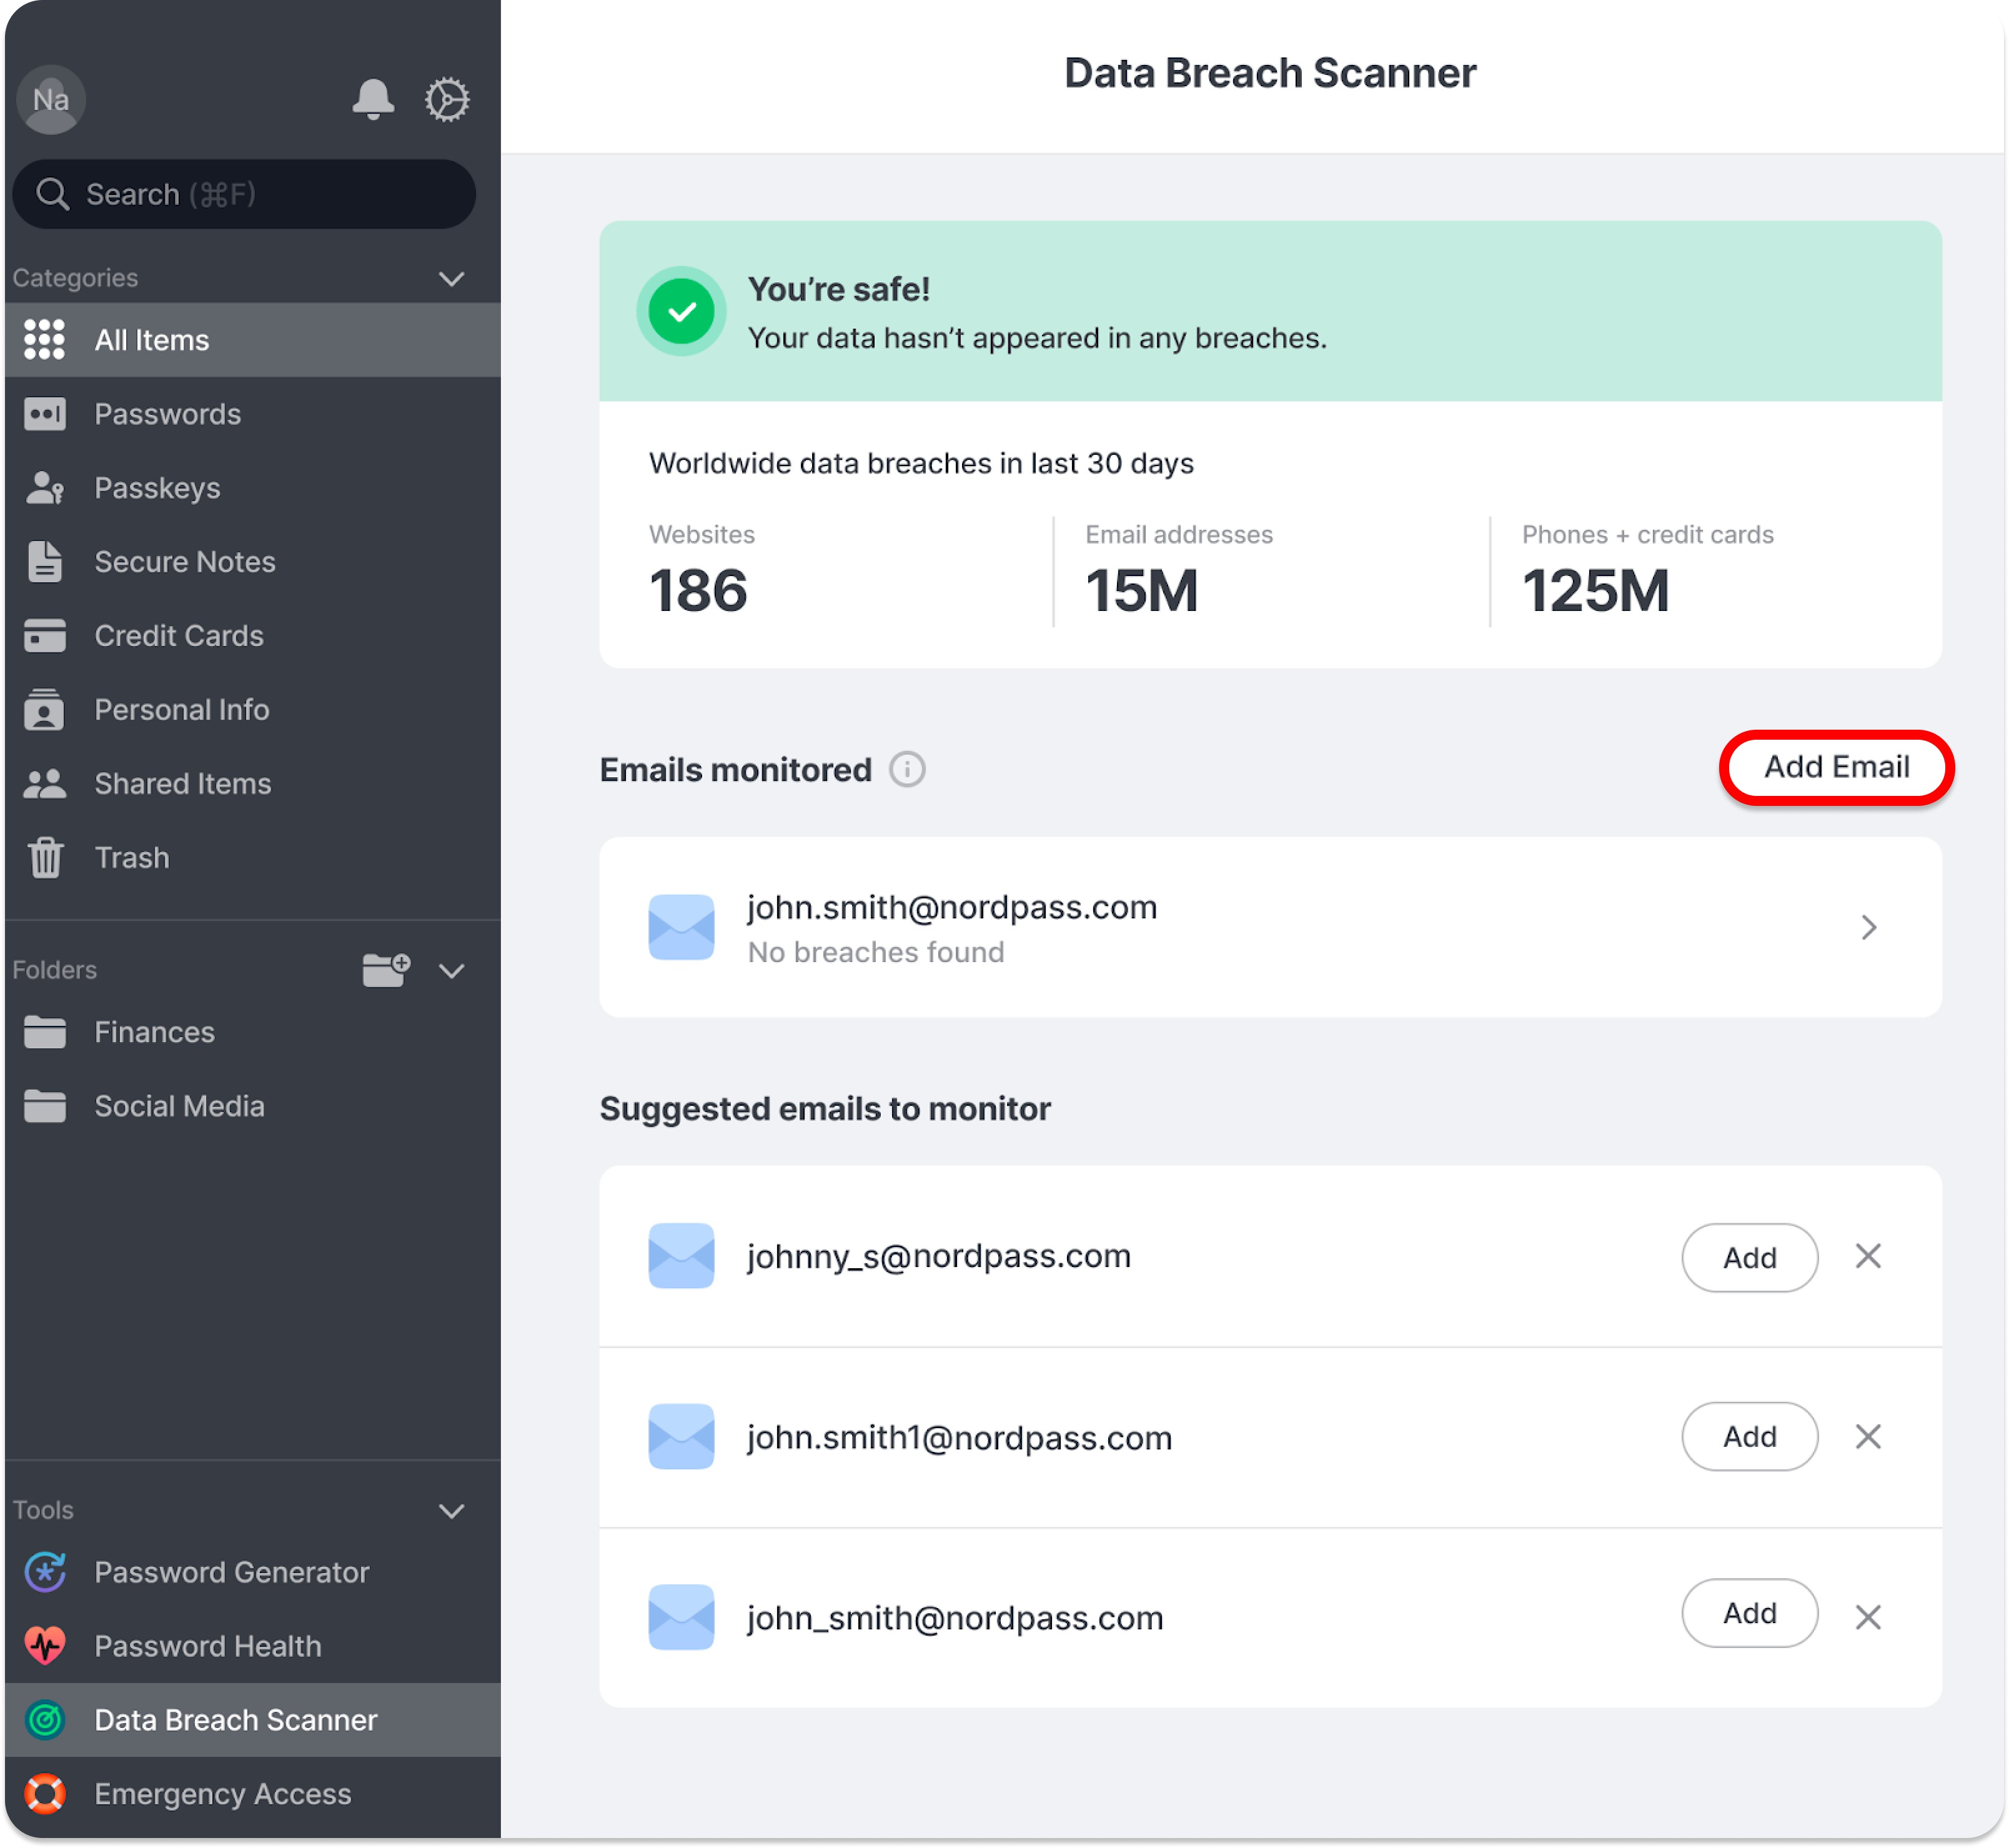Open the Passkeys category
The height and width of the screenshot is (1848, 2009).
pyautogui.click(x=253, y=488)
